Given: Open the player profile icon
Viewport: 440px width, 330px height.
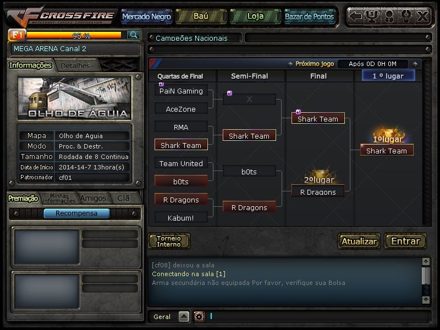Looking at the screenshot, I should coord(389,16).
